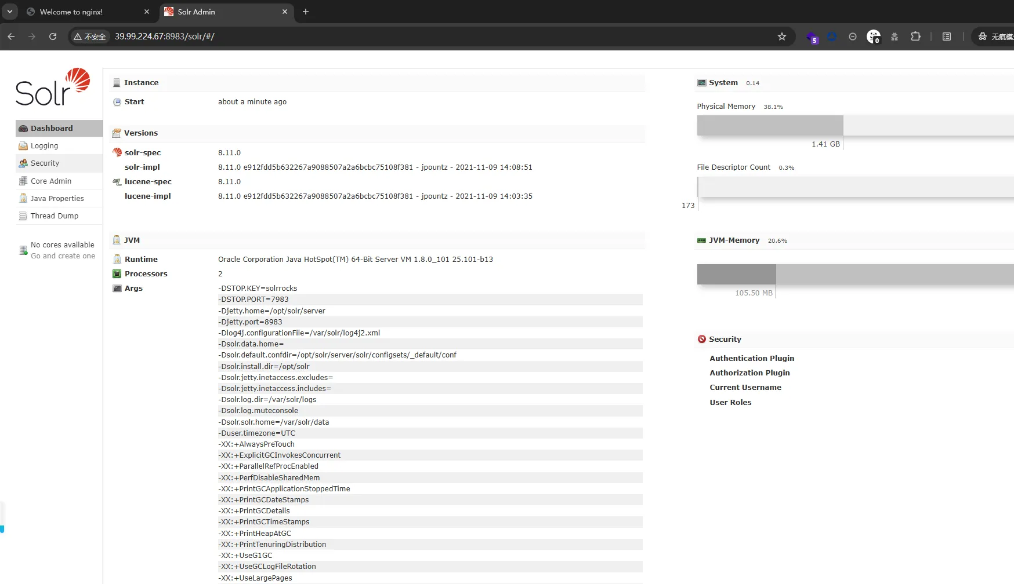Click the Runtime row icon

[x=117, y=260]
